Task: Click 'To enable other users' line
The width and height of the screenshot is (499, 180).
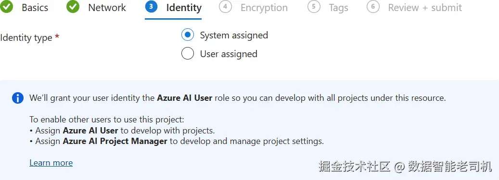Action: [x=107, y=120]
